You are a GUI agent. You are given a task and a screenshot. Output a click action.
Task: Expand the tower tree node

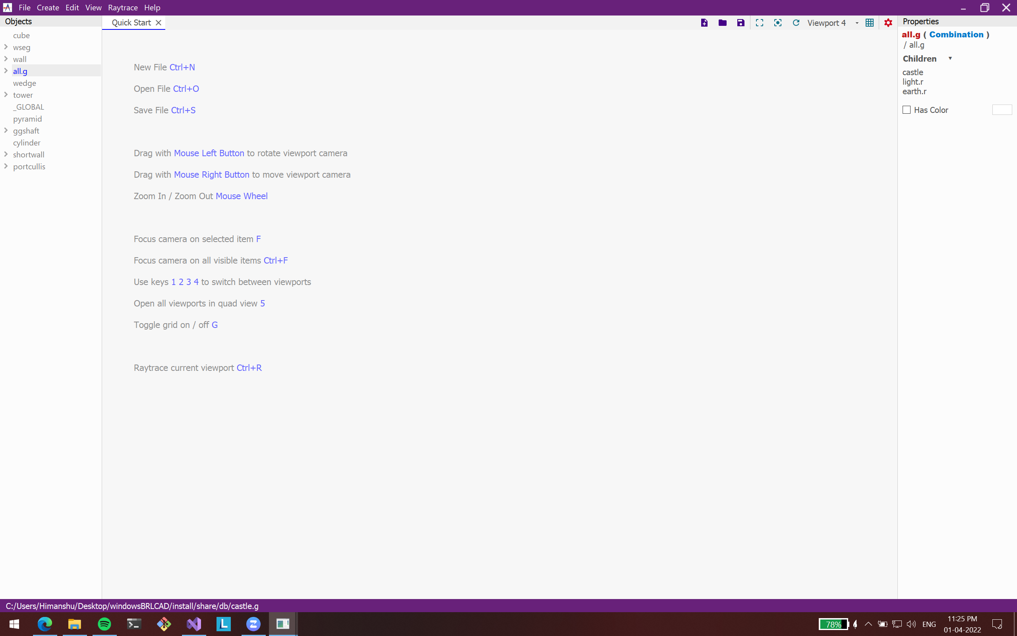6,95
